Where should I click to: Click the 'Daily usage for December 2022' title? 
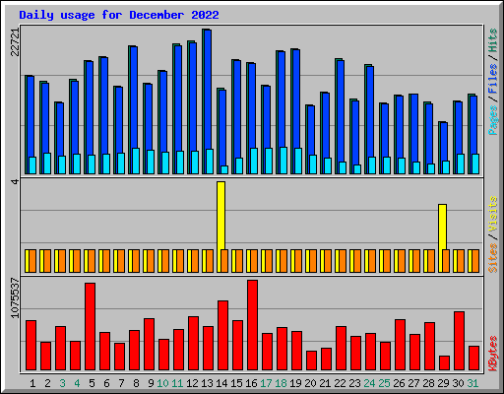point(119,15)
